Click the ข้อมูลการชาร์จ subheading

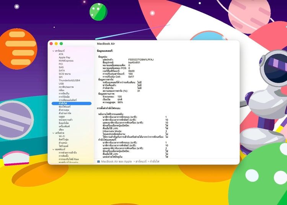coord(106,80)
